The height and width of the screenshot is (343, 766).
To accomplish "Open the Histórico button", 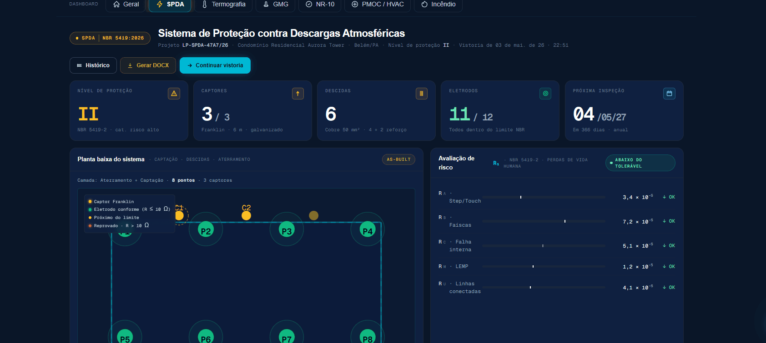I will coord(93,65).
